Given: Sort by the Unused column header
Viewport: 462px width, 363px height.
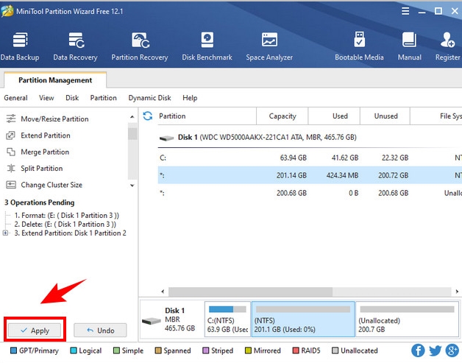Looking at the screenshot, I should tap(385, 116).
